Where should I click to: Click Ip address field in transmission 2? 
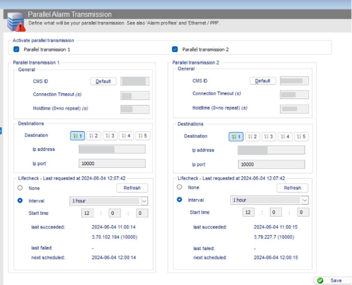271,150
